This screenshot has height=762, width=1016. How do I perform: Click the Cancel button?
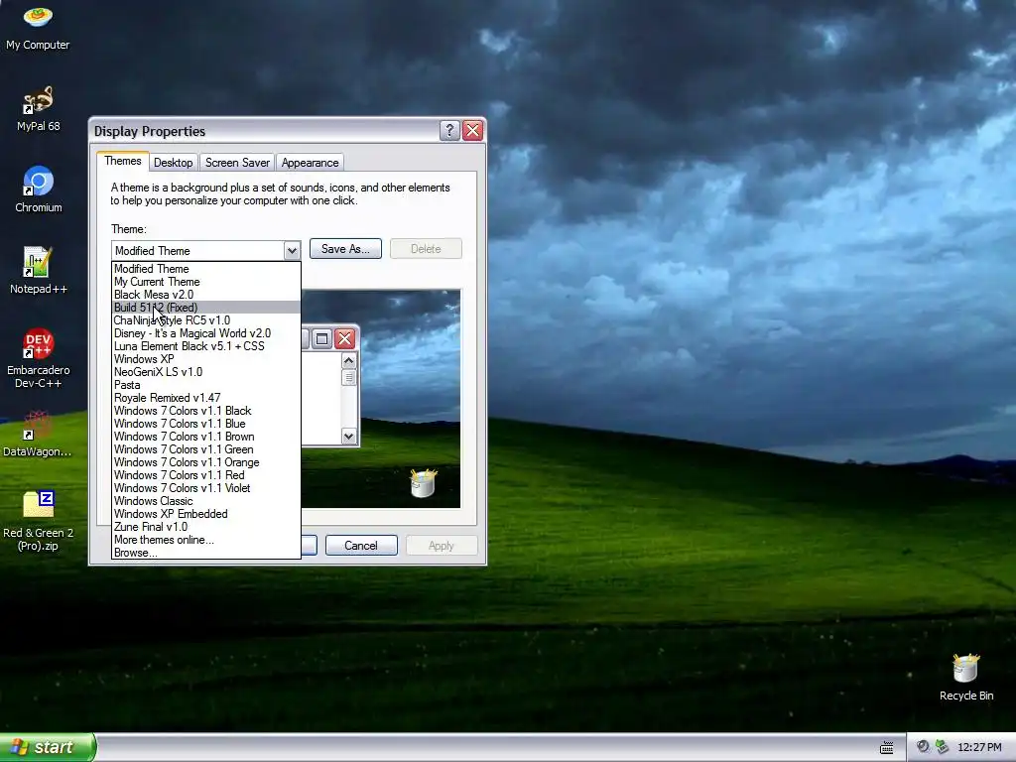(361, 546)
